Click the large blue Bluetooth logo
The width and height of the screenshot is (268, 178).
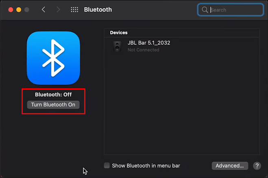click(x=53, y=58)
